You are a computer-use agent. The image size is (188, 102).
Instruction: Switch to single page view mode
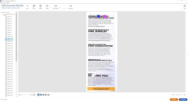click(38, 95)
